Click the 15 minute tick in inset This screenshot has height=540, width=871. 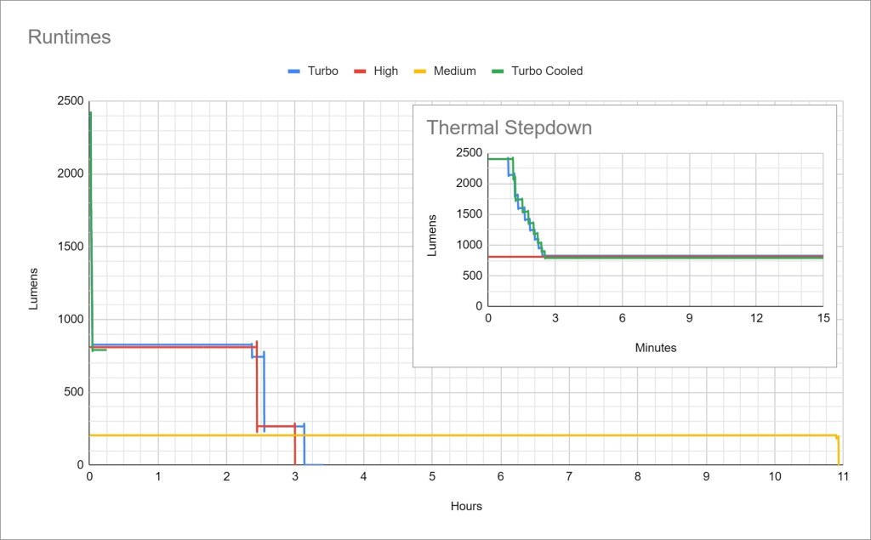tap(823, 318)
